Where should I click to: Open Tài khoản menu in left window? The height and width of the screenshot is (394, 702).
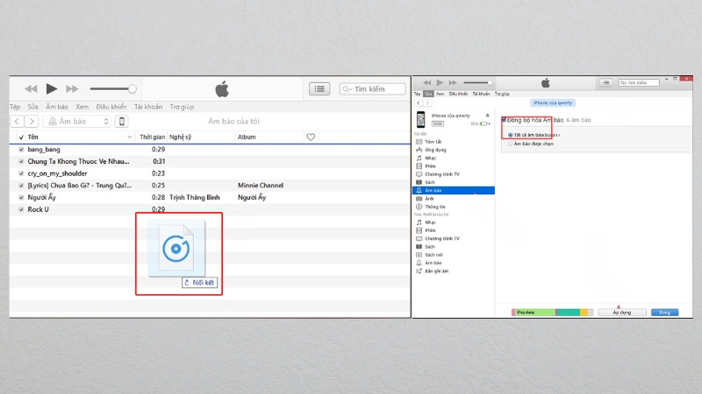tap(148, 107)
